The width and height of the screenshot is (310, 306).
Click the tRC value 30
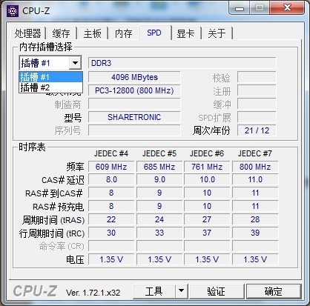[x=111, y=233]
